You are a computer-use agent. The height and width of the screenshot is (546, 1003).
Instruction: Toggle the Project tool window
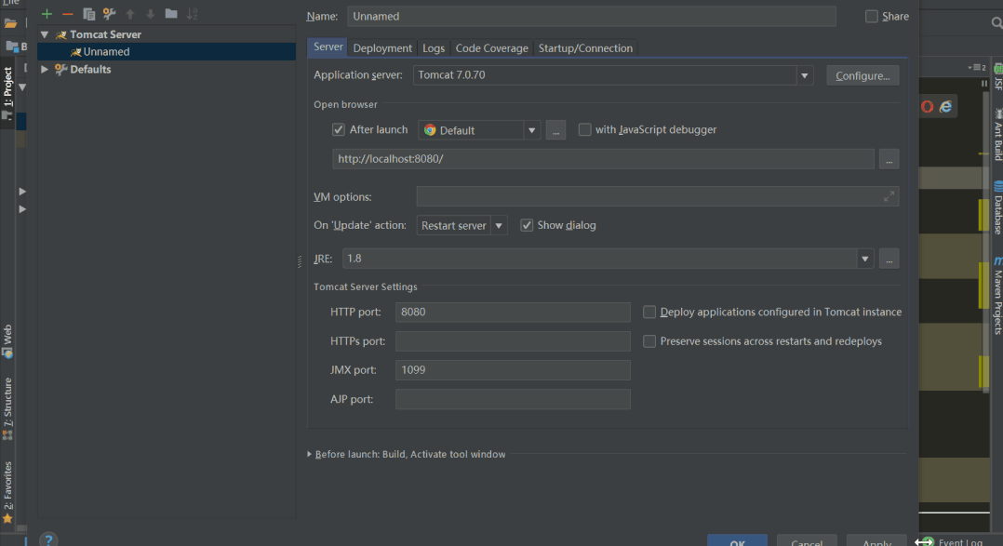(x=7, y=94)
